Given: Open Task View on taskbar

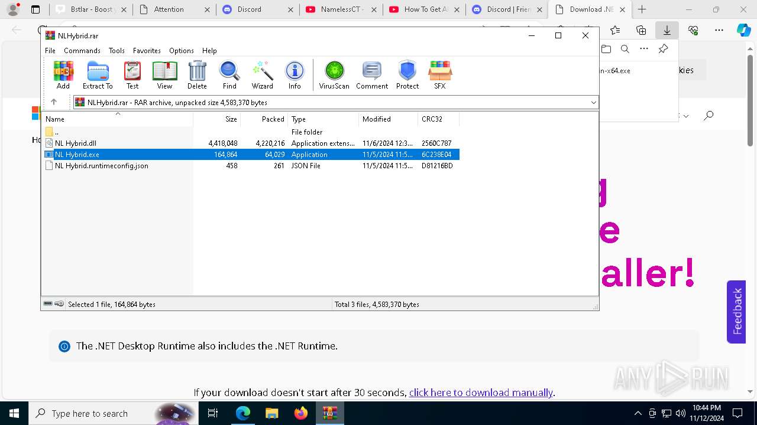Looking at the screenshot, I should [x=213, y=413].
